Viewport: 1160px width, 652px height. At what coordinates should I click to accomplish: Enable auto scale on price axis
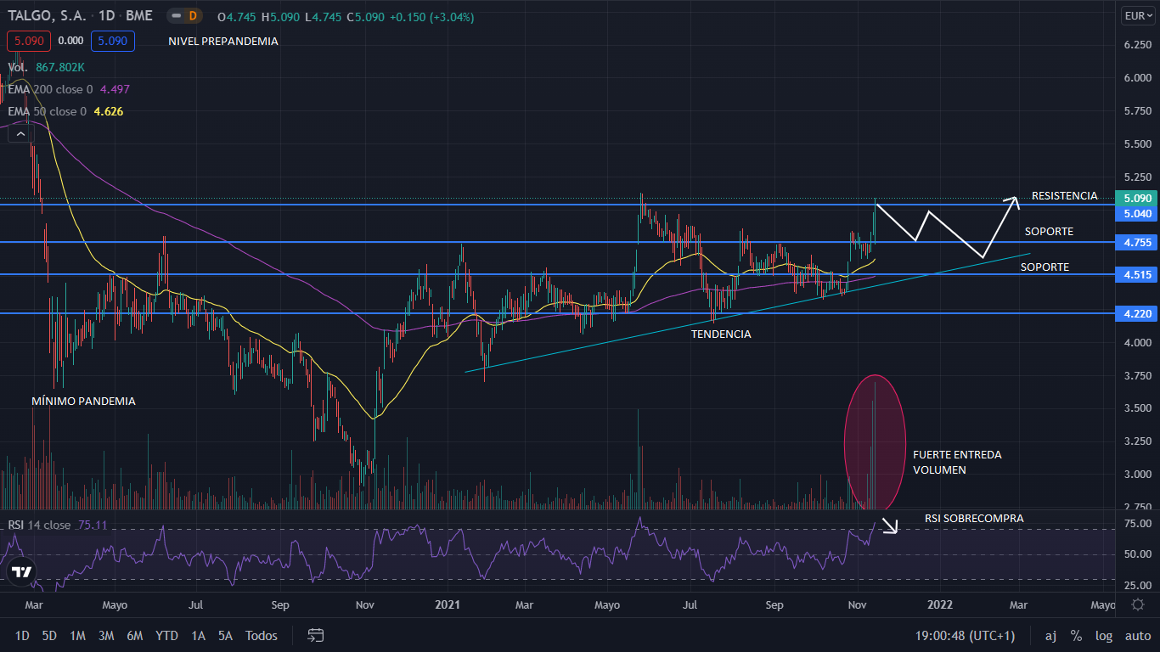(1137, 635)
